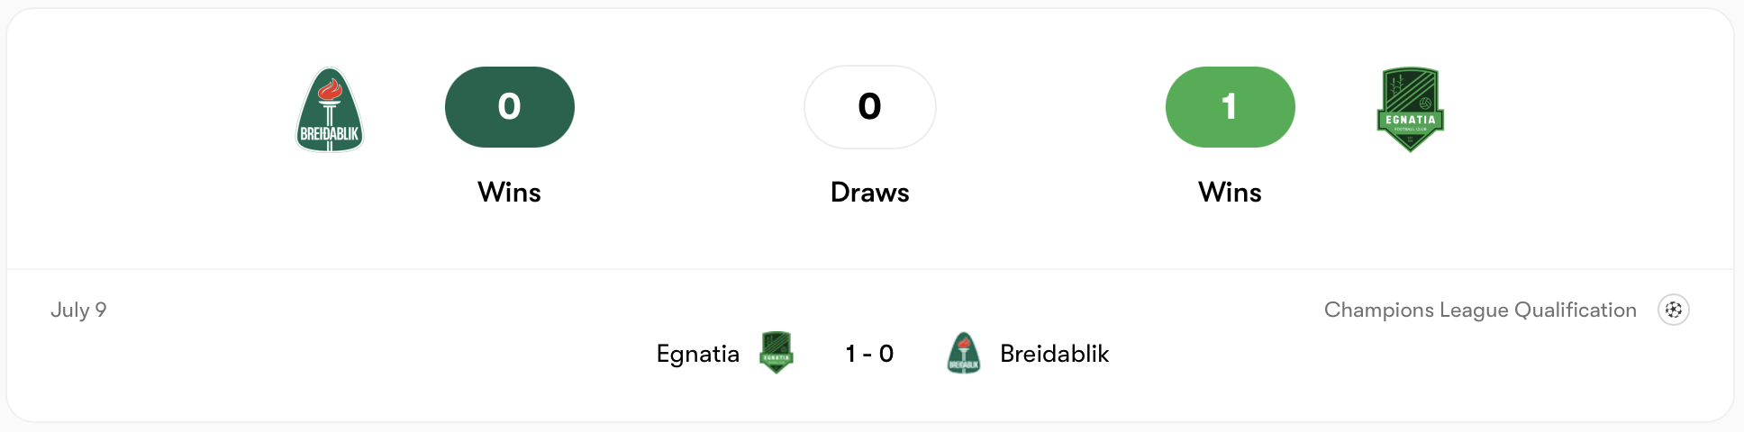
Task: Click the July 9 match date
Action: pos(78,310)
